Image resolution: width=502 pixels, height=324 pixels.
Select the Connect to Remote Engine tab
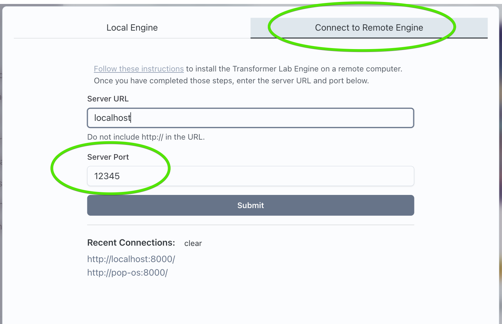[369, 28]
